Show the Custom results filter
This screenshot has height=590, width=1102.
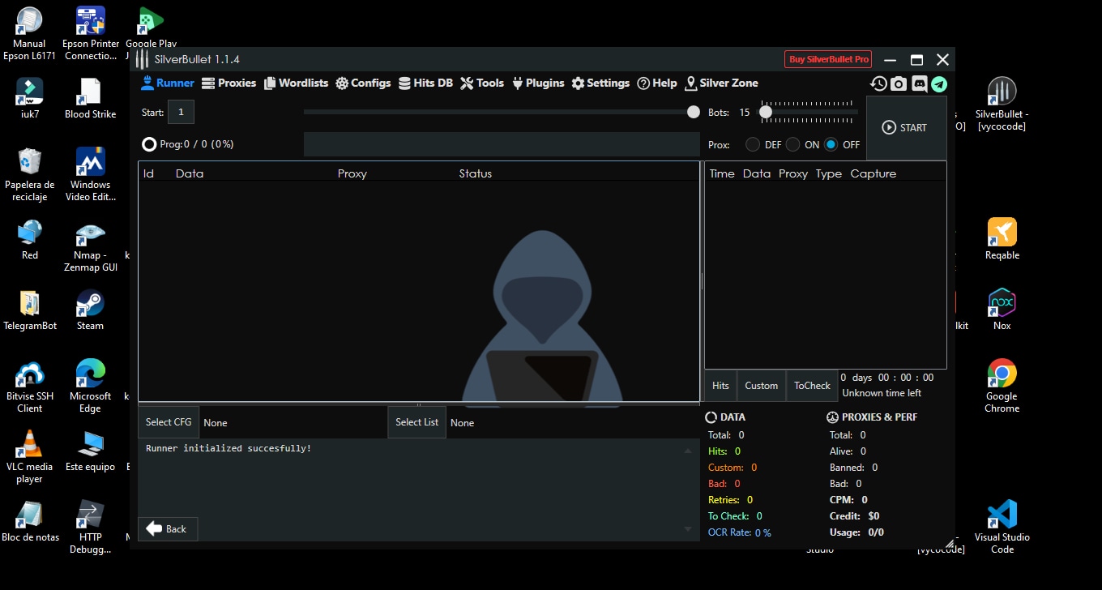pos(762,386)
